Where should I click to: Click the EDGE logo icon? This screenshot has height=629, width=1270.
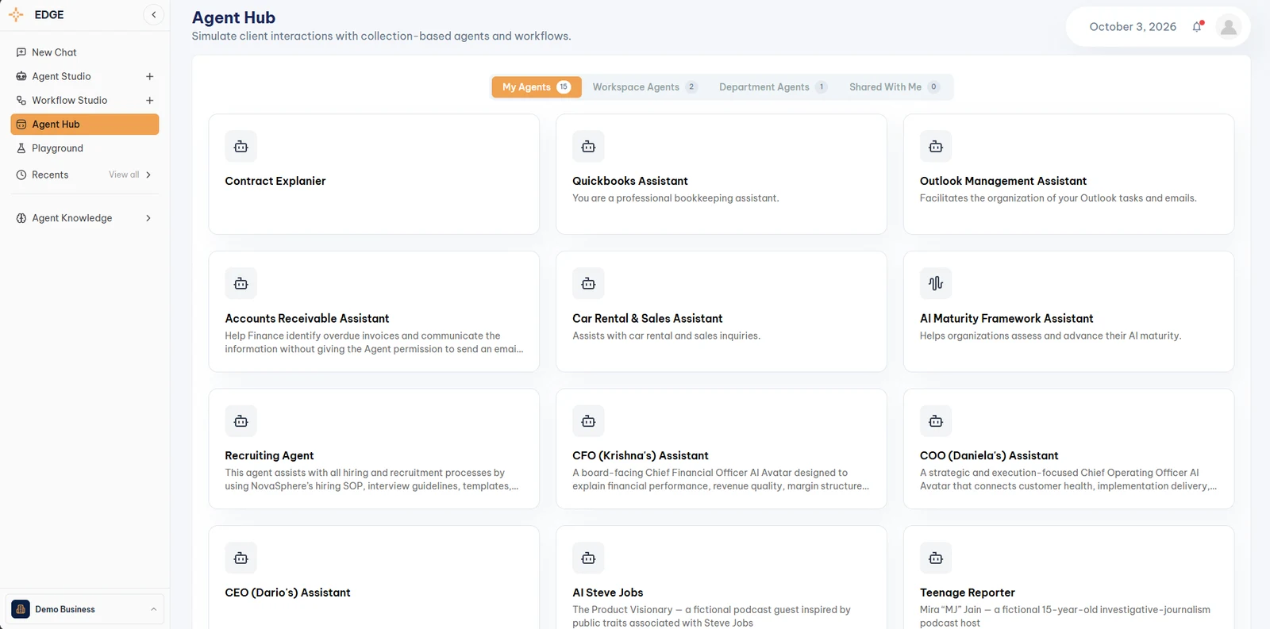pos(16,15)
